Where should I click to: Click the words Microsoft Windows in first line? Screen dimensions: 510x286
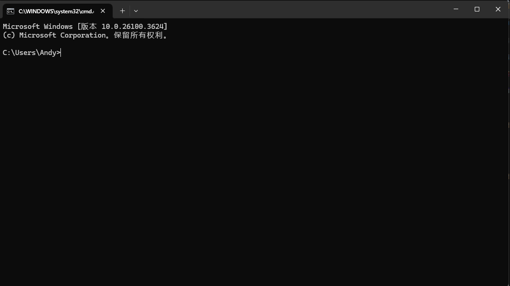(38, 27)
